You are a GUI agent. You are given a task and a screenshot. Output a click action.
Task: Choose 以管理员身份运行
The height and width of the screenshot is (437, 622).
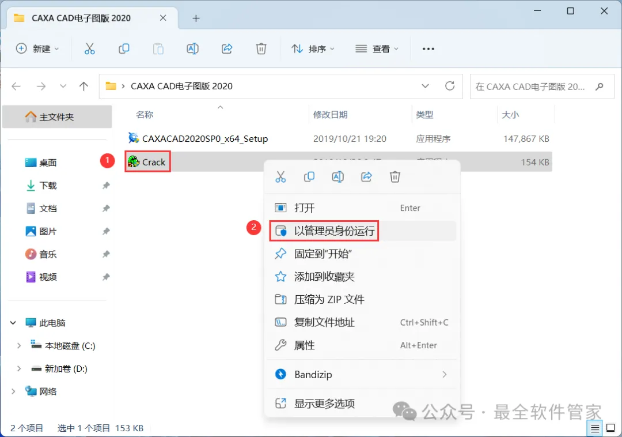point(363,231)
